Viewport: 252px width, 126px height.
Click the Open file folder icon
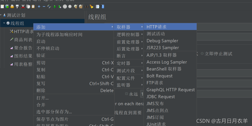[12, 7]
